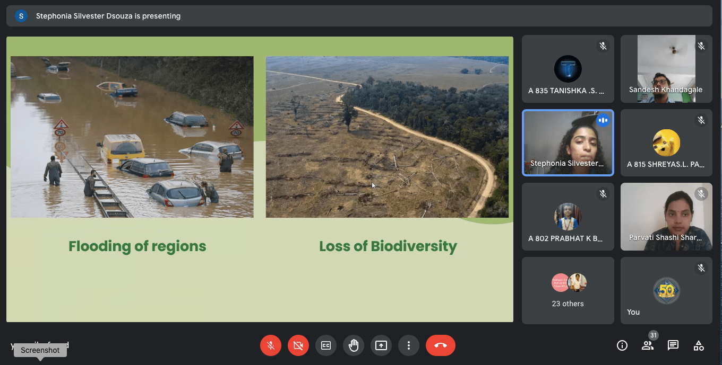
Task: Select Stephonia Silvester's video tile
Action: pos(568,143)
